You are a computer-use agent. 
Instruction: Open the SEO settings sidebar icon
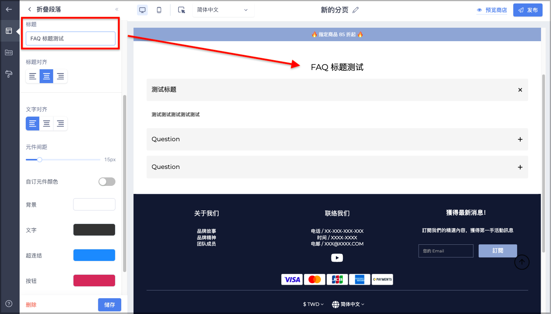[9, 52]
